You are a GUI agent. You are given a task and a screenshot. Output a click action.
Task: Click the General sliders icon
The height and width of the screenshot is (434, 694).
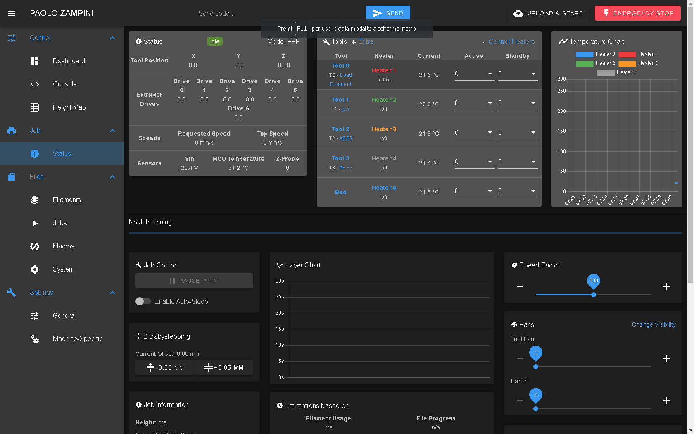click(x=35, y=315)
